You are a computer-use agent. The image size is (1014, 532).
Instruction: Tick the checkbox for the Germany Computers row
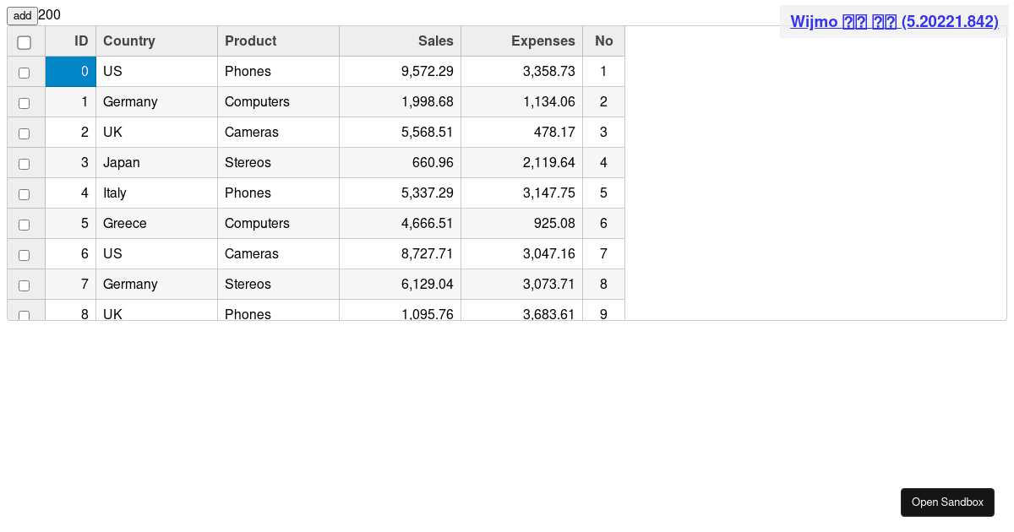point(25,103)
